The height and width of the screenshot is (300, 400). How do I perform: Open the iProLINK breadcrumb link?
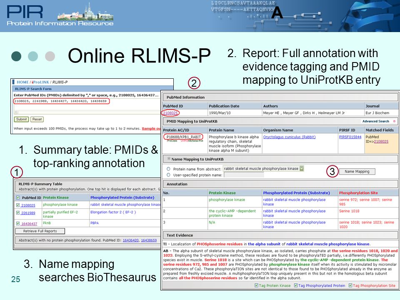(40, 82)
